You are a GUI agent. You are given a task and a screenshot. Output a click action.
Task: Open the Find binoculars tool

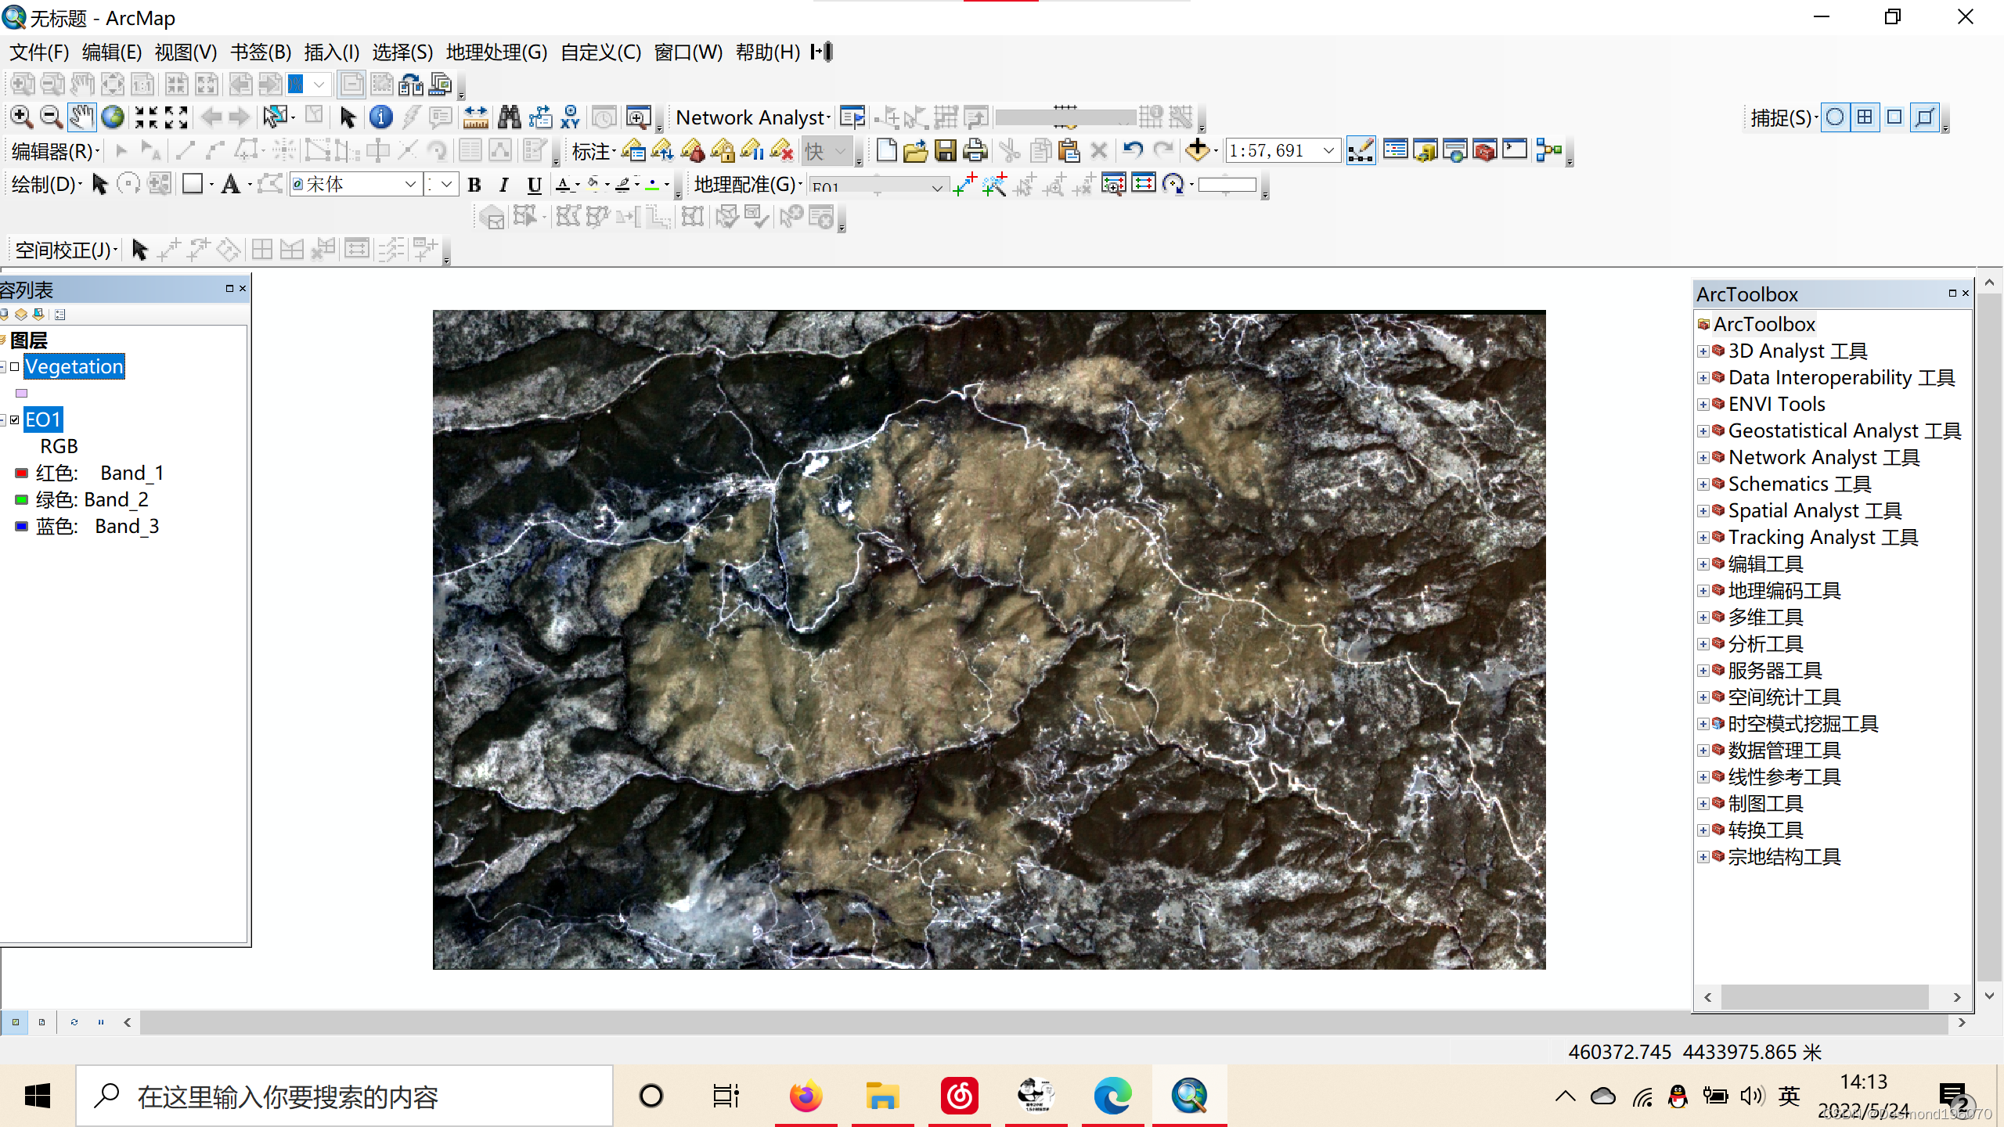tap(509, 117)
